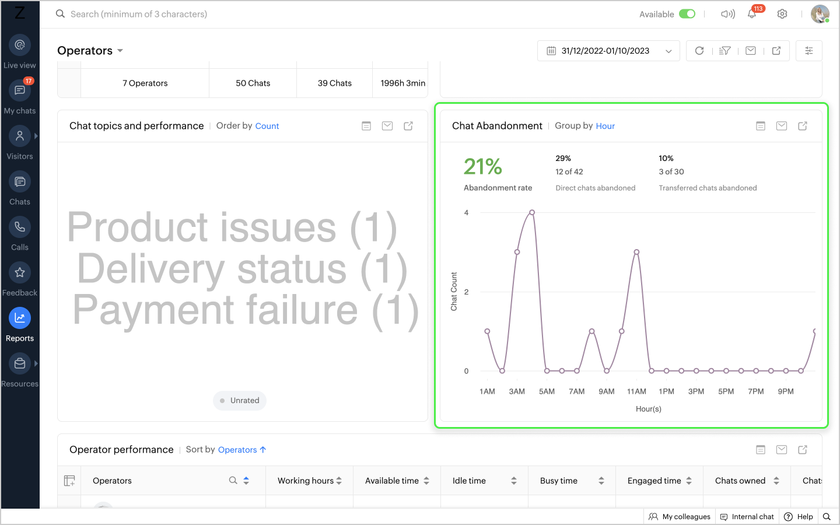Go to the Calls section
The image size is (840, 525).
click(x=20, y=227)
